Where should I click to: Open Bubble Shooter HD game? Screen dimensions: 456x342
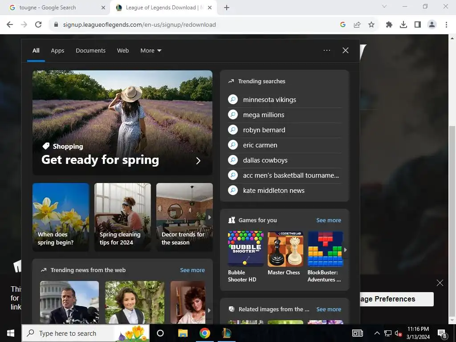[x=246, y=257]
